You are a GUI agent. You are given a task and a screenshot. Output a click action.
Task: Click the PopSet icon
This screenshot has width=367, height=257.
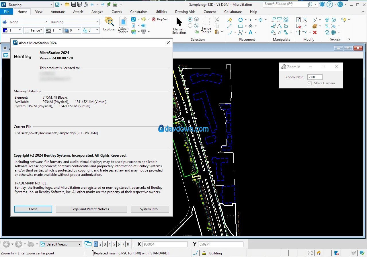pyautogui.click(x=160, y=19)
